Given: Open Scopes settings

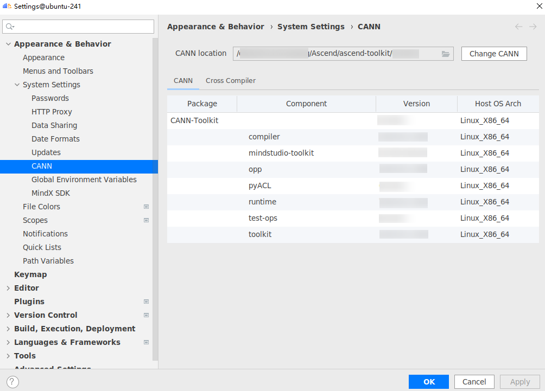Looking at the screenshot, I should 35,220.
